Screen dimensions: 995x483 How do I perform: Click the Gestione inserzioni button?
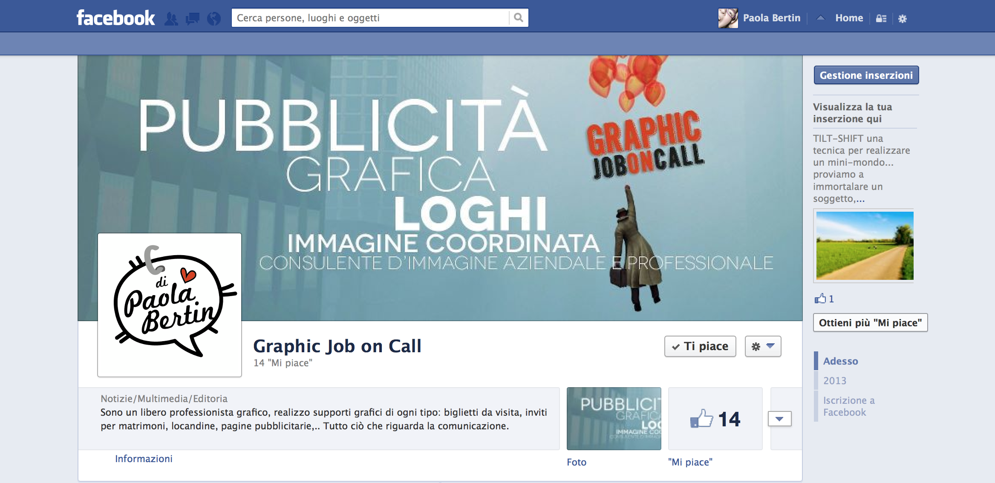(x=866, y=75)
